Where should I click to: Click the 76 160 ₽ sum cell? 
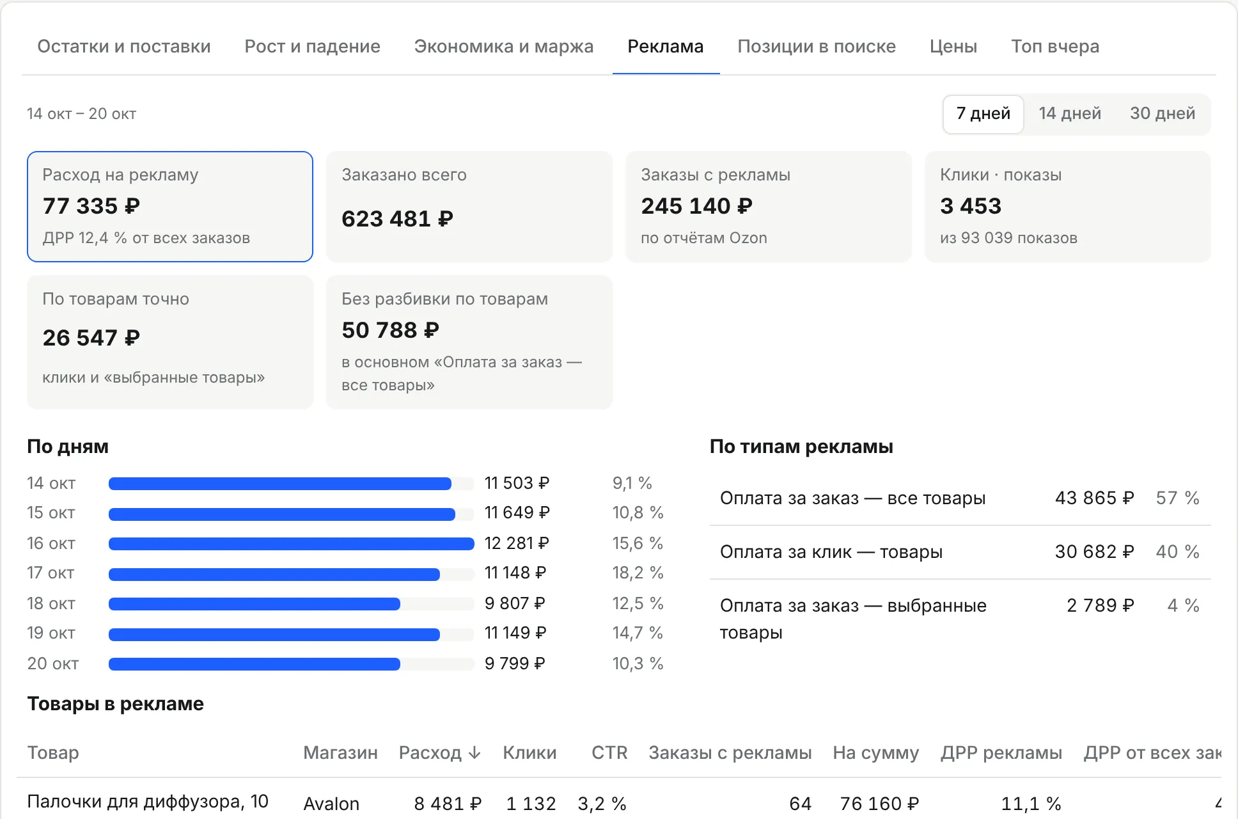point(879,804)
